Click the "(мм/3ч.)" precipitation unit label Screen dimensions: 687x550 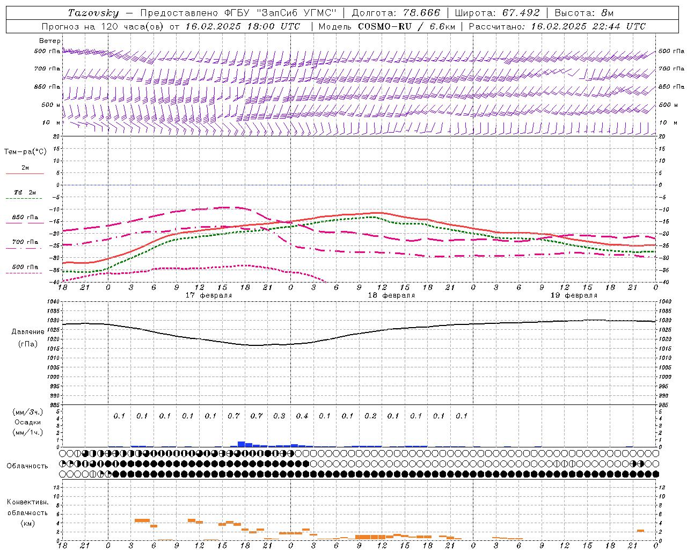tap(28, 412)
